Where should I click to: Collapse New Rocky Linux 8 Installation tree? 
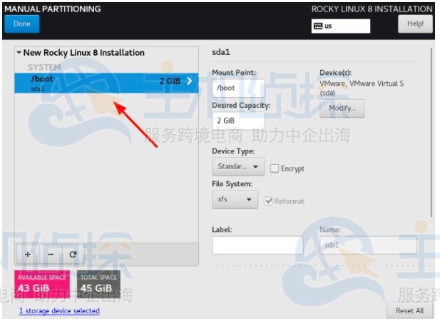coord(19,53)
